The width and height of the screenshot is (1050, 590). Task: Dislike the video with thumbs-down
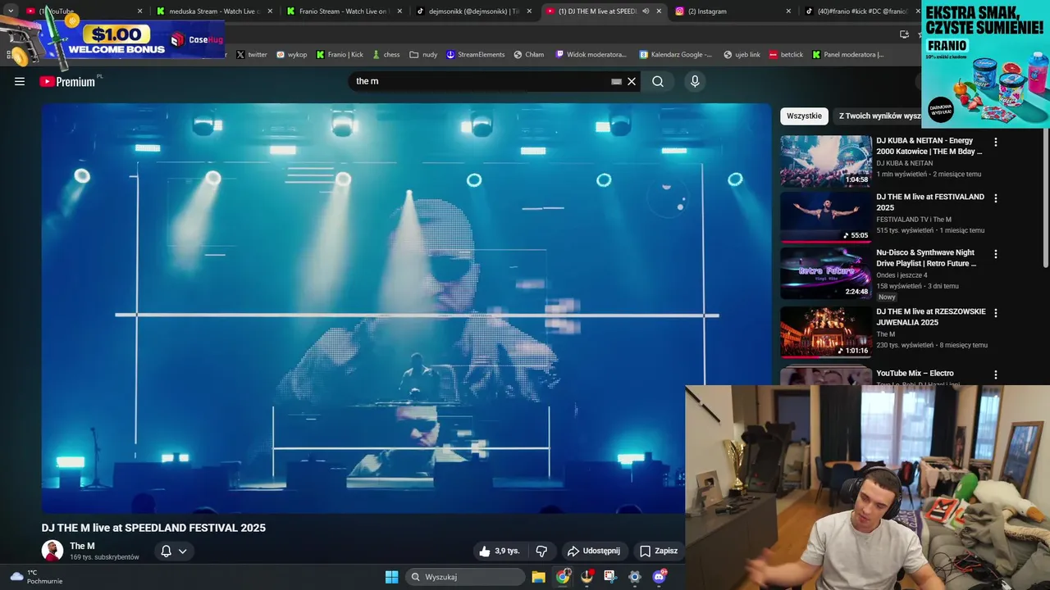[541, 551]
